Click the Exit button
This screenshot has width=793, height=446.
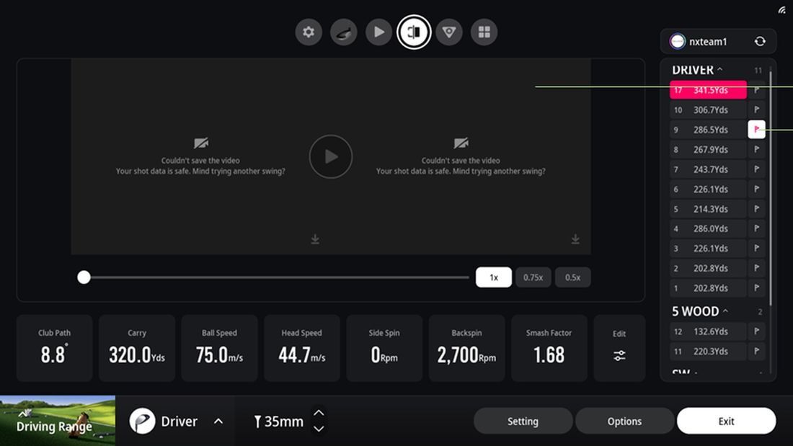pyautogui.click(x=726, y=421)
